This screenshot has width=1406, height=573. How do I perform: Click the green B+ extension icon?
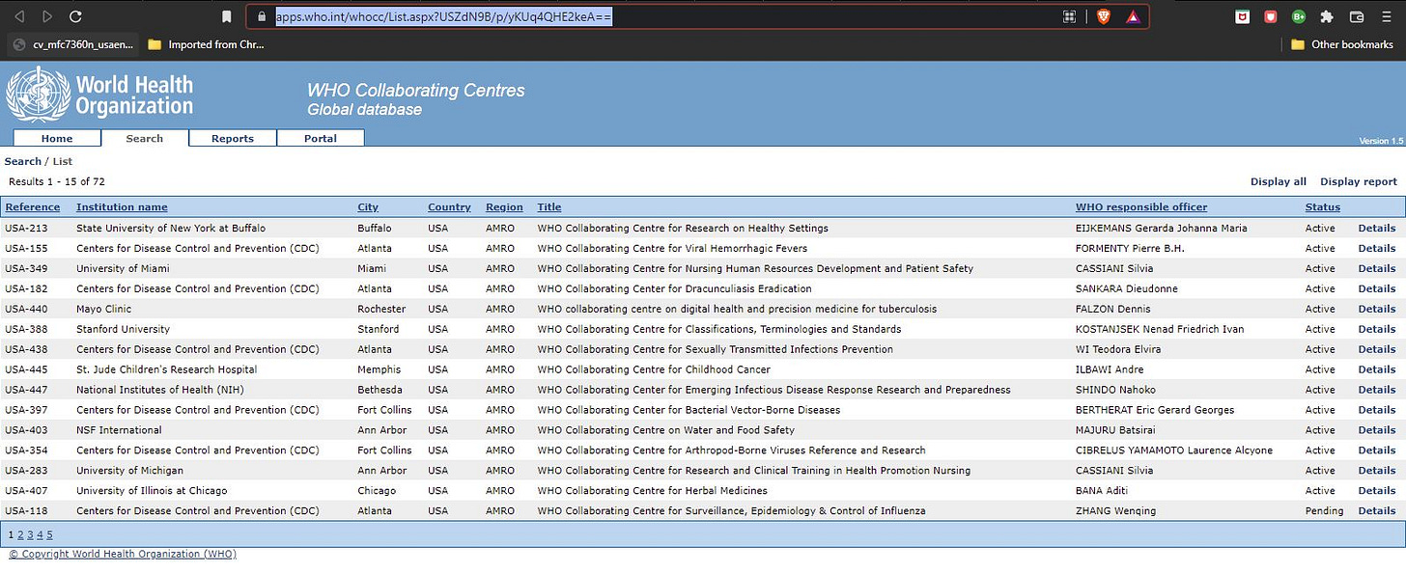point(1299,16)
